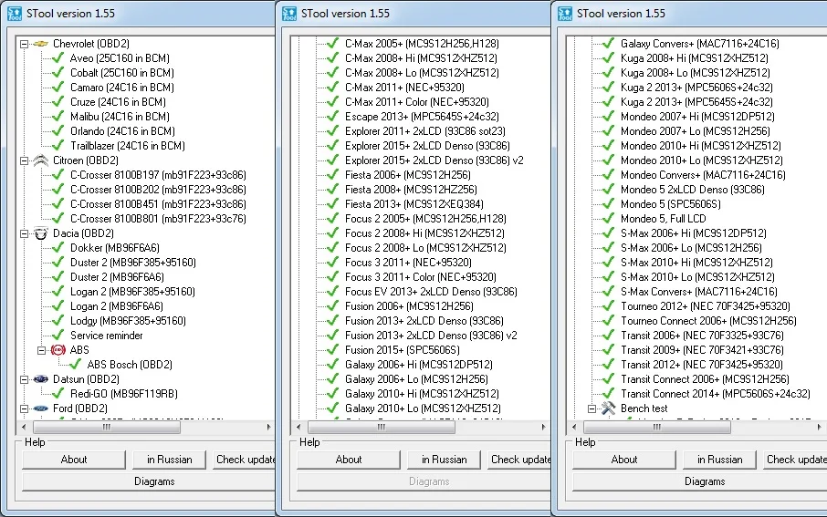Click middle window horizontal scrollbar thumb

point(382,427)
